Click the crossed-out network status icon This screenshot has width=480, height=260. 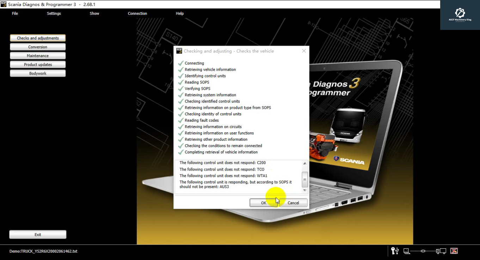click(454, 251)
